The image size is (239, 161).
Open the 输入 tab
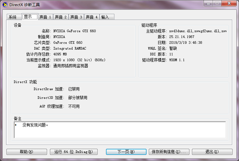(107, 17)
